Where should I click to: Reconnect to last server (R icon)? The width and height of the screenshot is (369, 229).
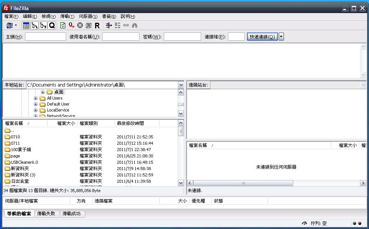pos(97,25)
